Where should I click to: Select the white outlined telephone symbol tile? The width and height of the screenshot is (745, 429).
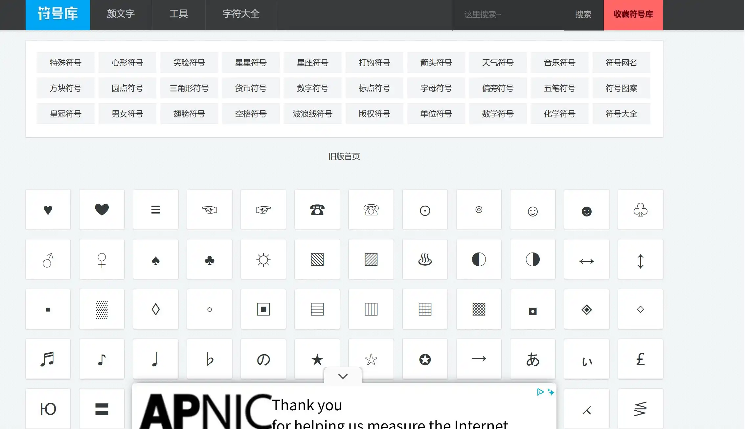pos(371,210)
